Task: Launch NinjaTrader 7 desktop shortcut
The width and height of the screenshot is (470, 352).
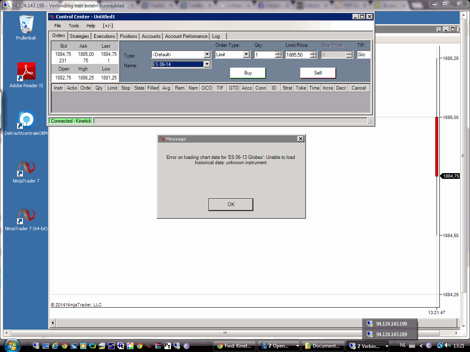Action: pyautogui.click(x=26, y=171)
